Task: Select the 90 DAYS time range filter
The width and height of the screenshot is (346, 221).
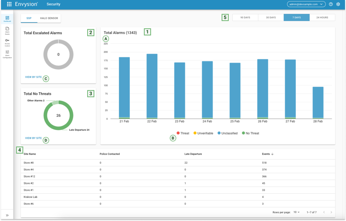Action: click(x=245, y=17)
